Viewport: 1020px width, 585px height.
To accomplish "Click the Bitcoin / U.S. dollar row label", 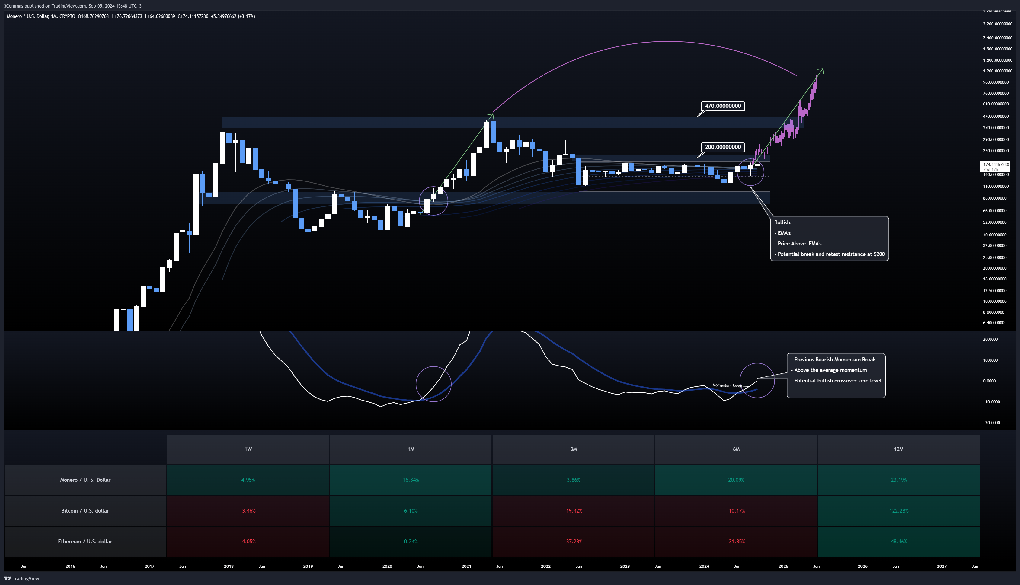I will 85,511.
